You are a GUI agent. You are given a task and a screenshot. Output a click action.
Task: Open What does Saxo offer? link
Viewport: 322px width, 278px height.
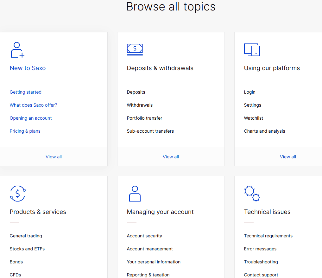tap(34, 105)
